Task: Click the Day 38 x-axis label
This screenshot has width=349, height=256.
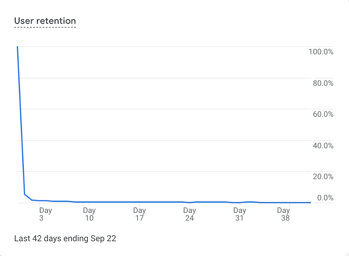Action: (x=283, y=214)
